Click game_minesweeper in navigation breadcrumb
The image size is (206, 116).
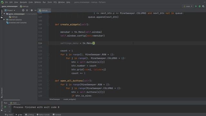coord(10,6)
